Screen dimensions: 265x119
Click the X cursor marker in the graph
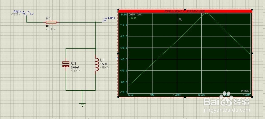click(180, 19)
